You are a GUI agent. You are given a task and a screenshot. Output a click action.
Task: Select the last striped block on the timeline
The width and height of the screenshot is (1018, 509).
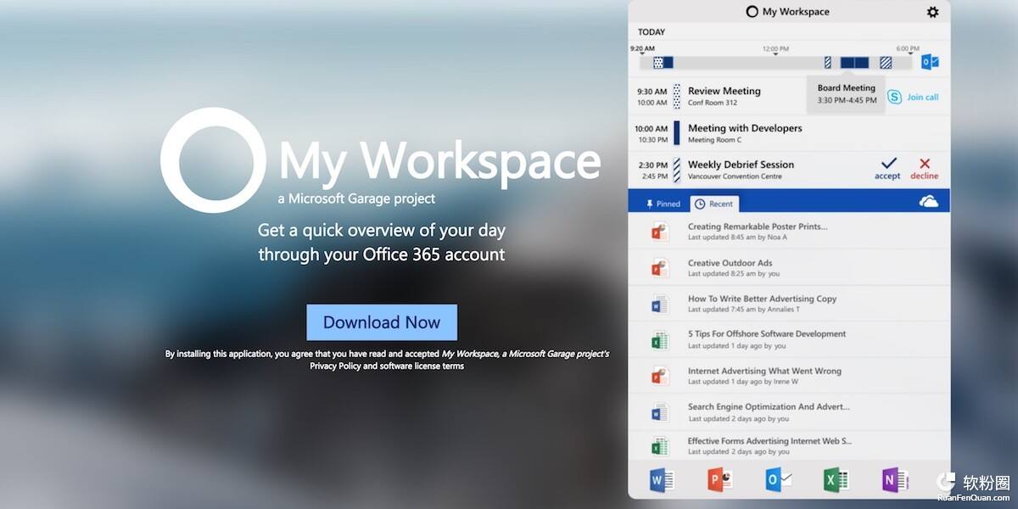coord(886,63)
